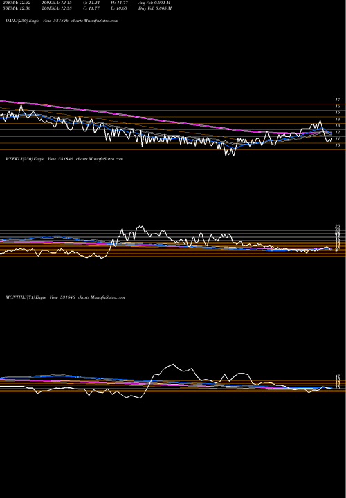The image size is (346, 498).
Task: Click price label 10 on daily axis
Action: [338, 145]
